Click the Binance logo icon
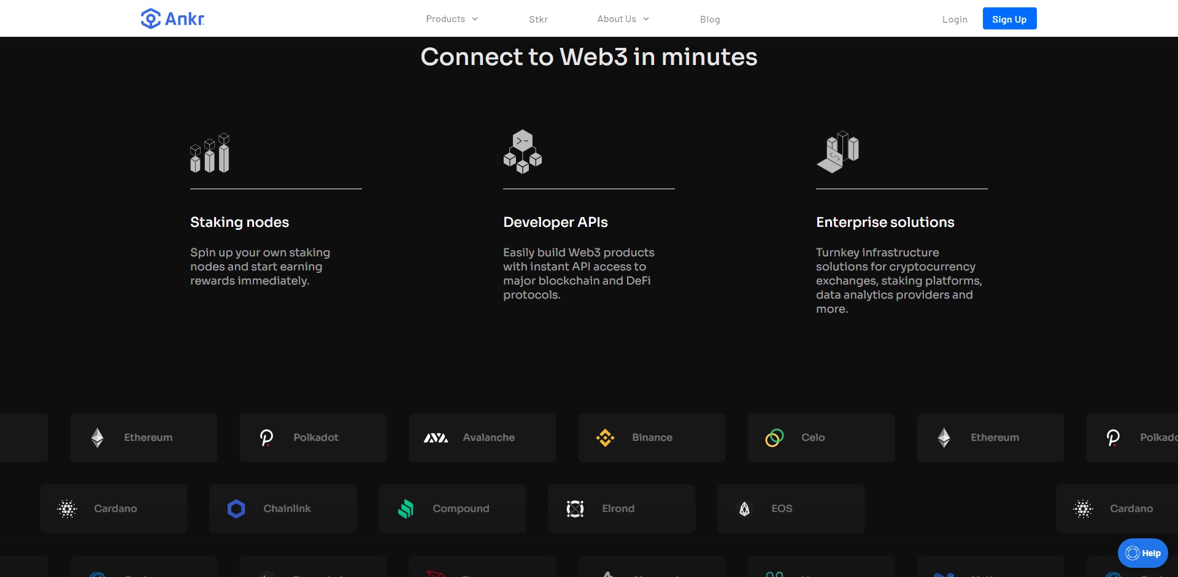 coord(605,438)
